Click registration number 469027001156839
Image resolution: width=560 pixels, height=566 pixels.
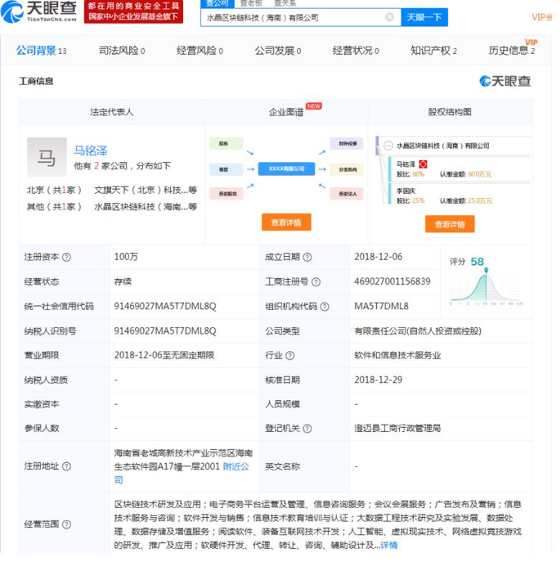(392, 281)
